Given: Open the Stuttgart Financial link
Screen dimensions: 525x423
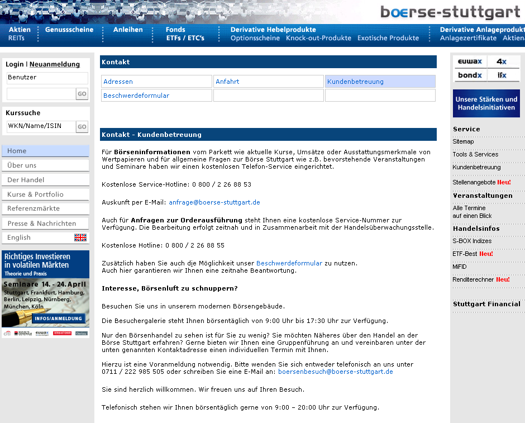Looking at the screenshot, I should pos(486,304).
